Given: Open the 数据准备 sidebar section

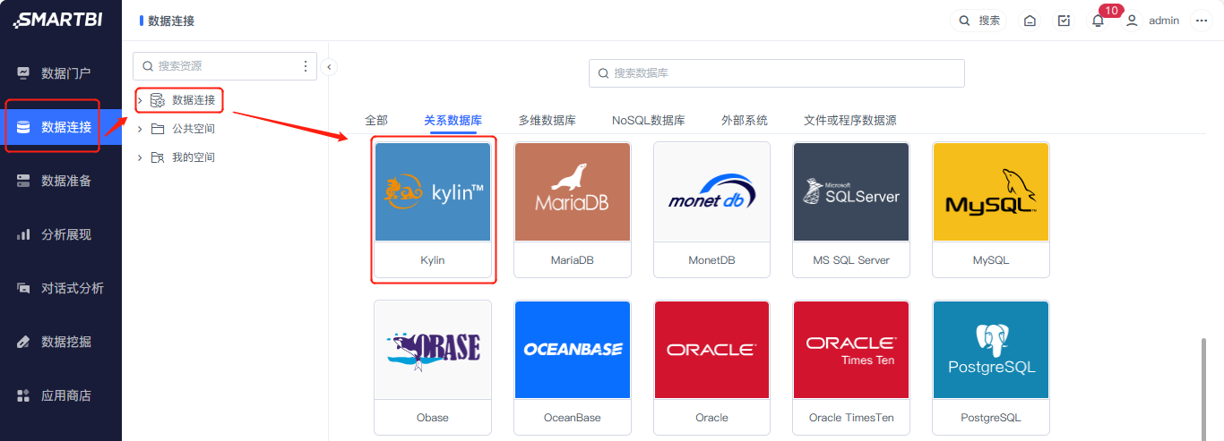Looking at the screenshot, I should pyautogui.click(x=61, y=181).
